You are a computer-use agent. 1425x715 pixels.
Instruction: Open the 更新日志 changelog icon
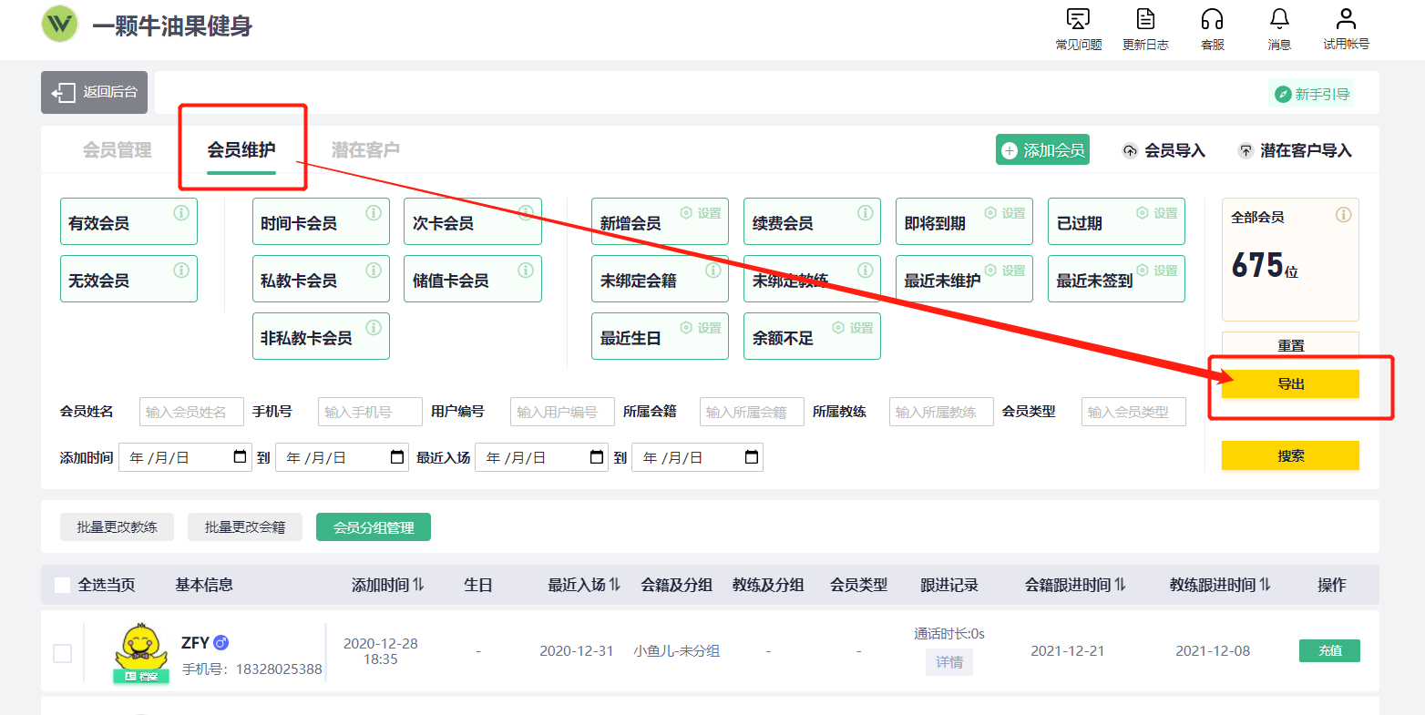[1145, 19]
